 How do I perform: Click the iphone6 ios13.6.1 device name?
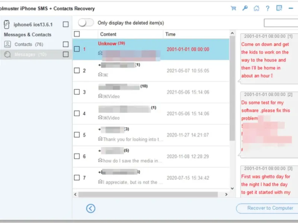click(x=33, y=25)
